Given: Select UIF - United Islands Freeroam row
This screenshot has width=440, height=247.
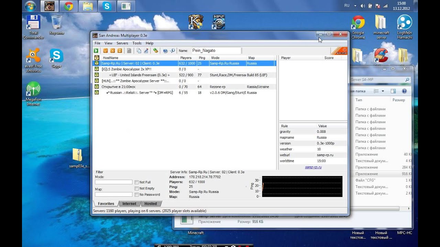Looking at the screenshot, I should coord(185,75).
